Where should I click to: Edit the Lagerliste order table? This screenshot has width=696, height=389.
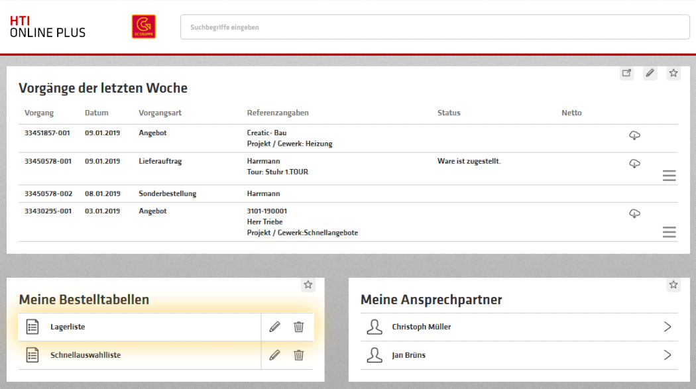pos(275,327)
